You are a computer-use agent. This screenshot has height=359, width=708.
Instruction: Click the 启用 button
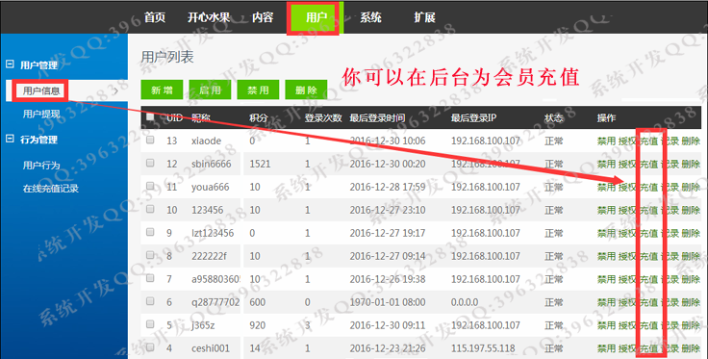pyautogui.click(x=210, y=90)
